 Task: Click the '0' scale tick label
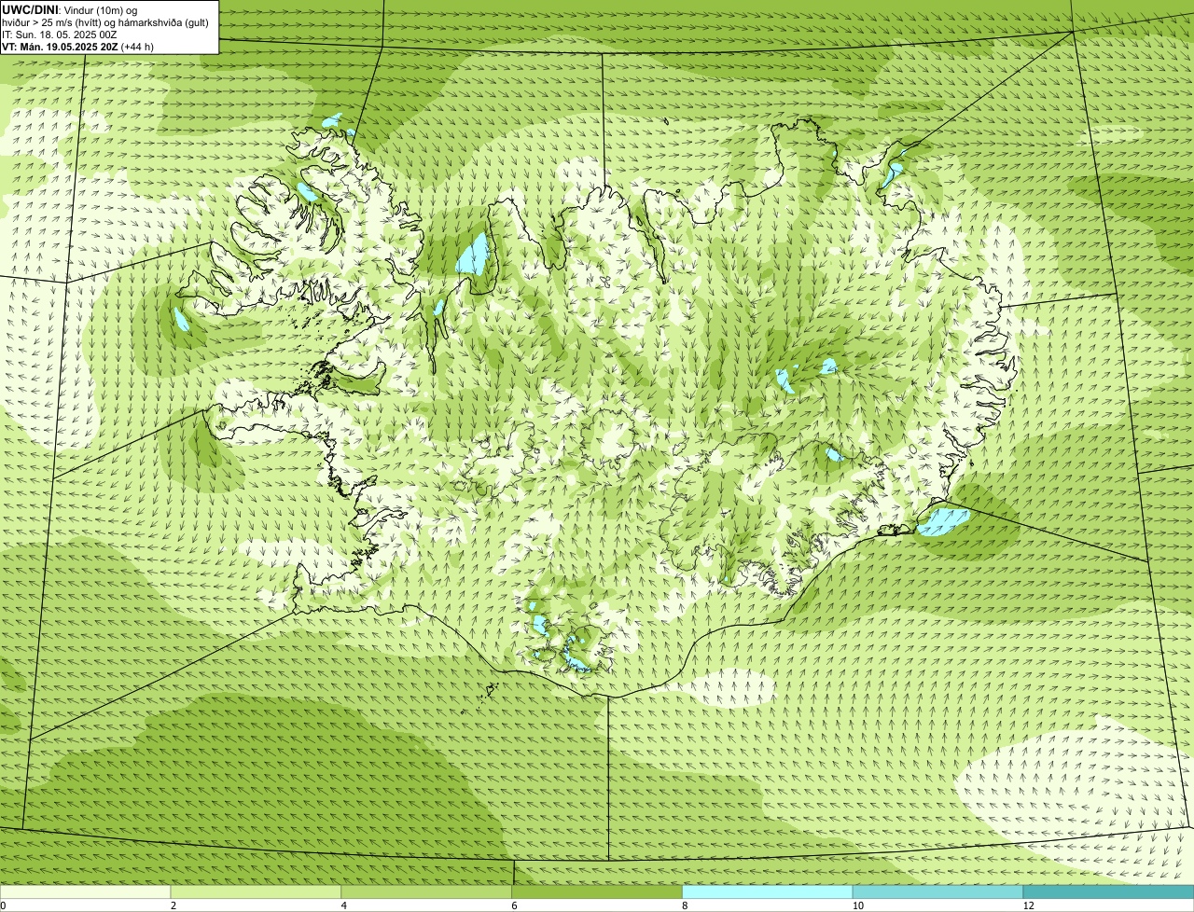click(3, 905)
